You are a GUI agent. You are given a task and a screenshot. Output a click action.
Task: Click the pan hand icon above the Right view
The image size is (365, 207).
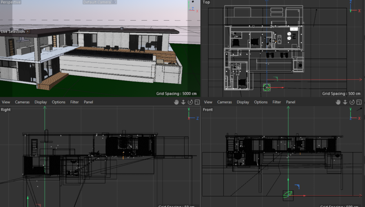(176, 102)
